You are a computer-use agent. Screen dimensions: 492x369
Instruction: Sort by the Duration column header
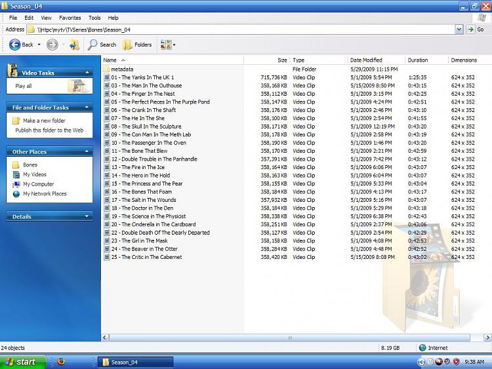(426, 60)
